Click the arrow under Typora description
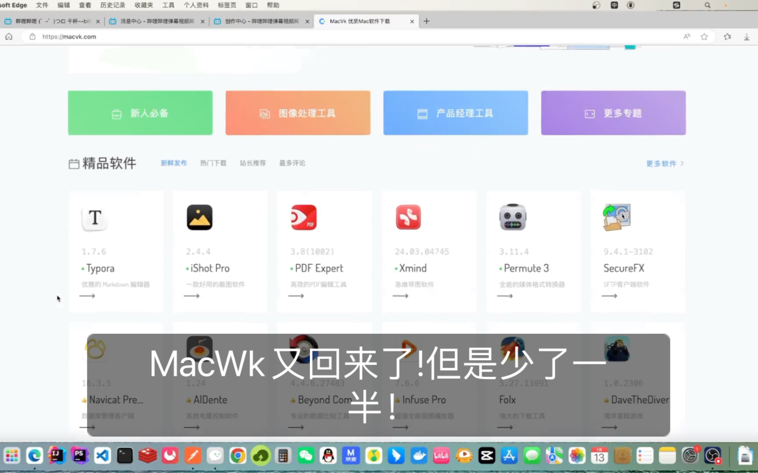The height and width of the screenshot is (473, 758). (x=87, y=296)
